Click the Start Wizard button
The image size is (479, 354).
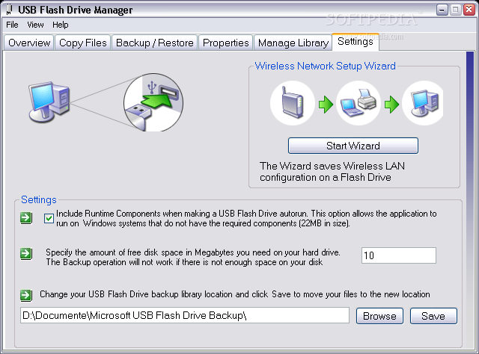tap(353, 146)
